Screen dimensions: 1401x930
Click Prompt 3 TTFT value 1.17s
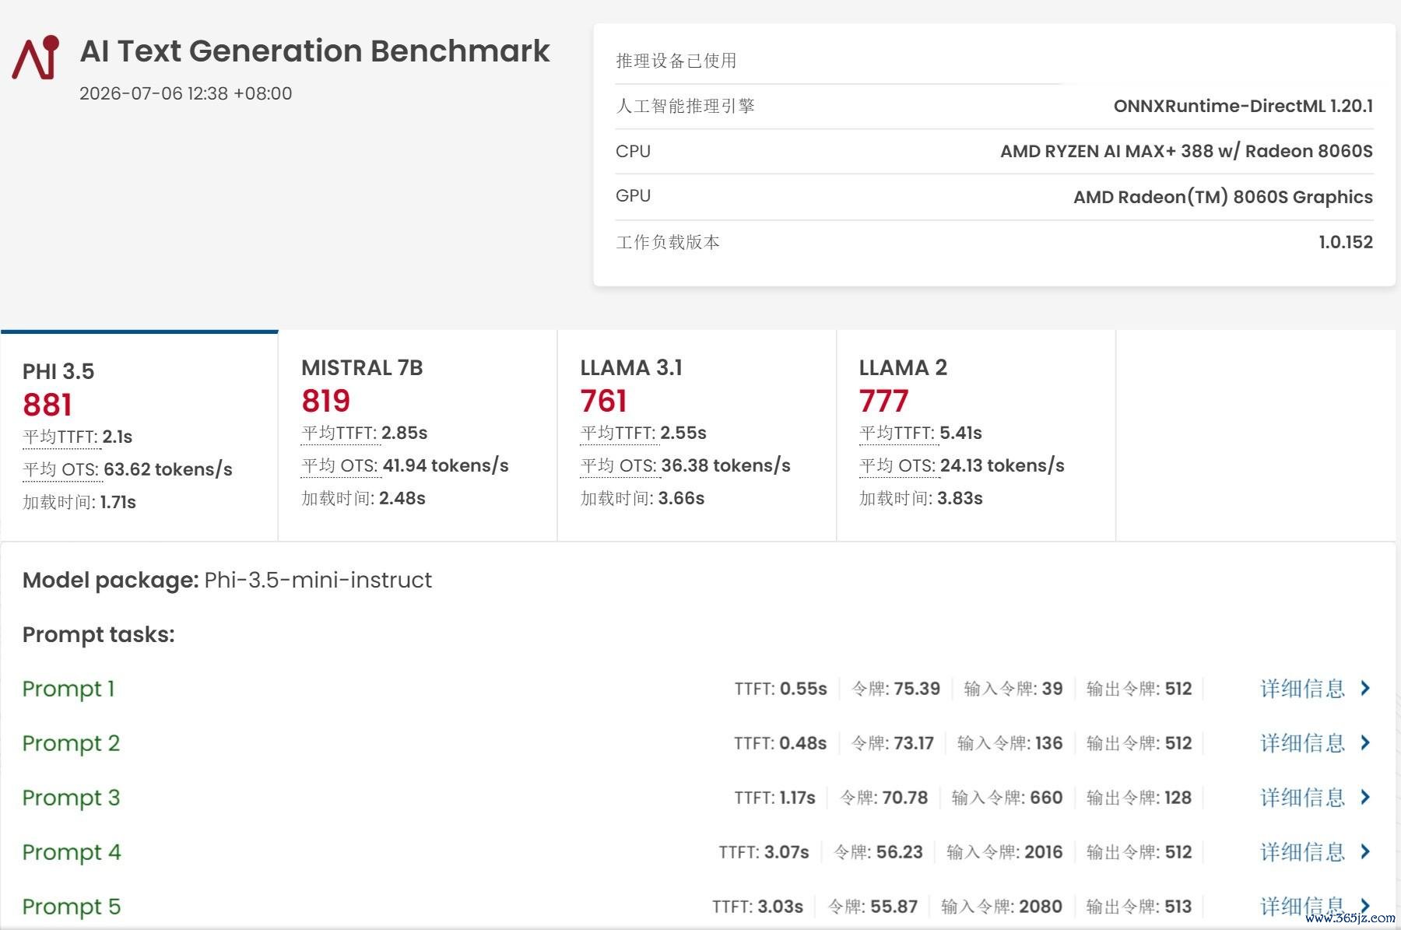pos(798,798)
